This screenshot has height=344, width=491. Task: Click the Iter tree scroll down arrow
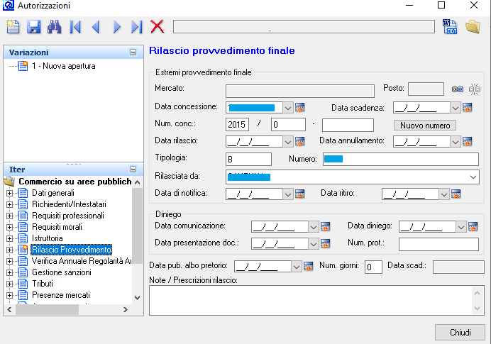coord(137,298)
